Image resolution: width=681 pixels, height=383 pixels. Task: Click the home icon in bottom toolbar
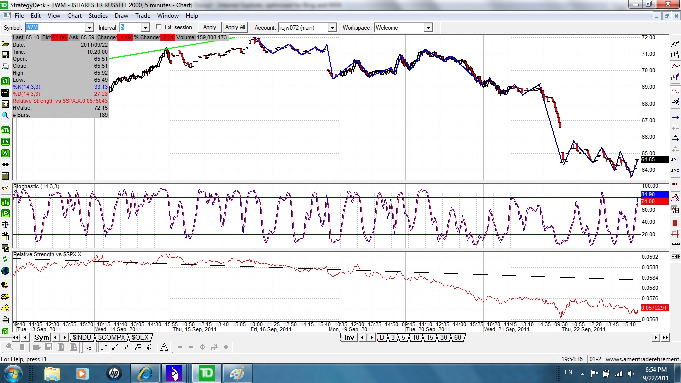tap(214, 347)
